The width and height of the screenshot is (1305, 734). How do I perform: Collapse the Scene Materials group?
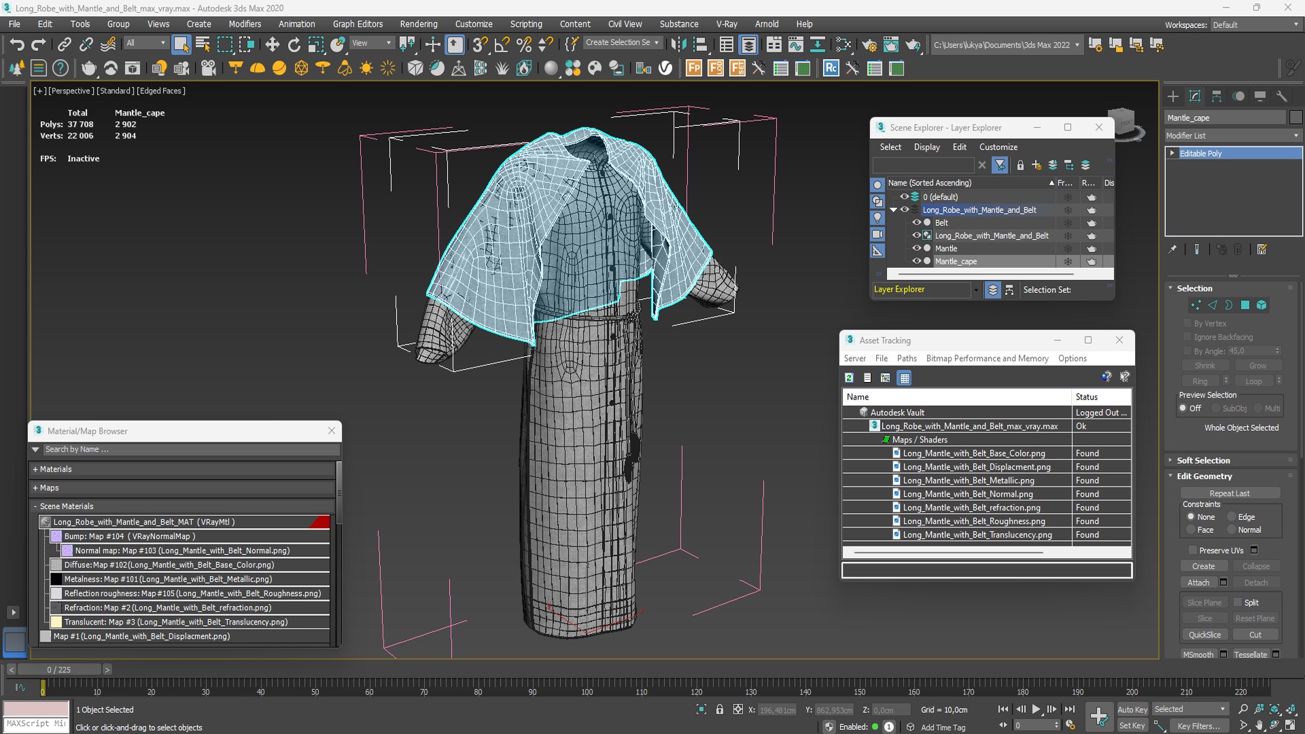(35, 506)
